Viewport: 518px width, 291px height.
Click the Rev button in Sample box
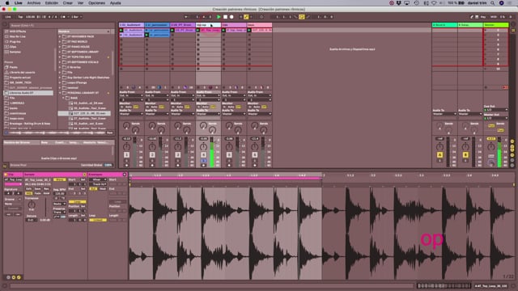click(46, 189)
